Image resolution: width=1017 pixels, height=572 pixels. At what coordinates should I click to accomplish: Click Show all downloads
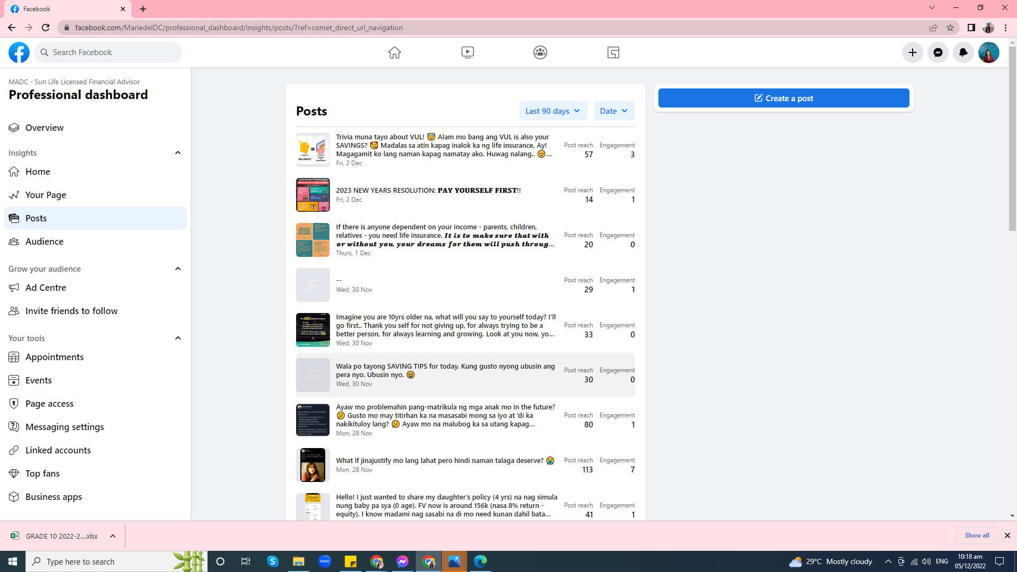point(976,535)
